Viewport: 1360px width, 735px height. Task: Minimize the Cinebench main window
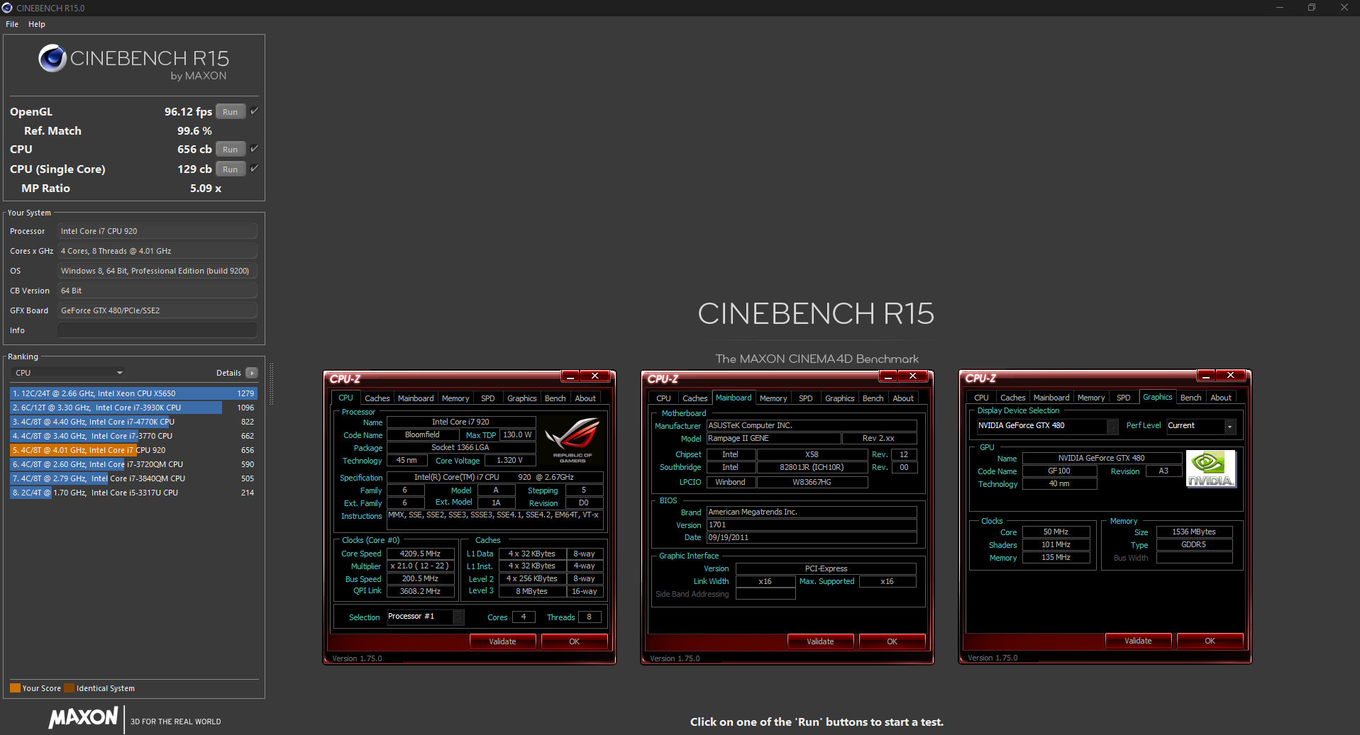[x=1280, y=8]
